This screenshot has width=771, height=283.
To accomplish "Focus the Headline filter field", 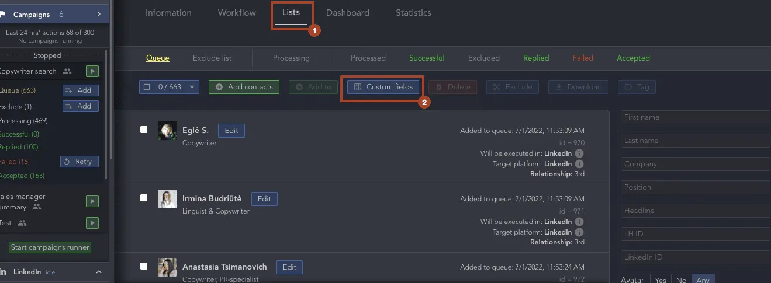I will point(696,211).
